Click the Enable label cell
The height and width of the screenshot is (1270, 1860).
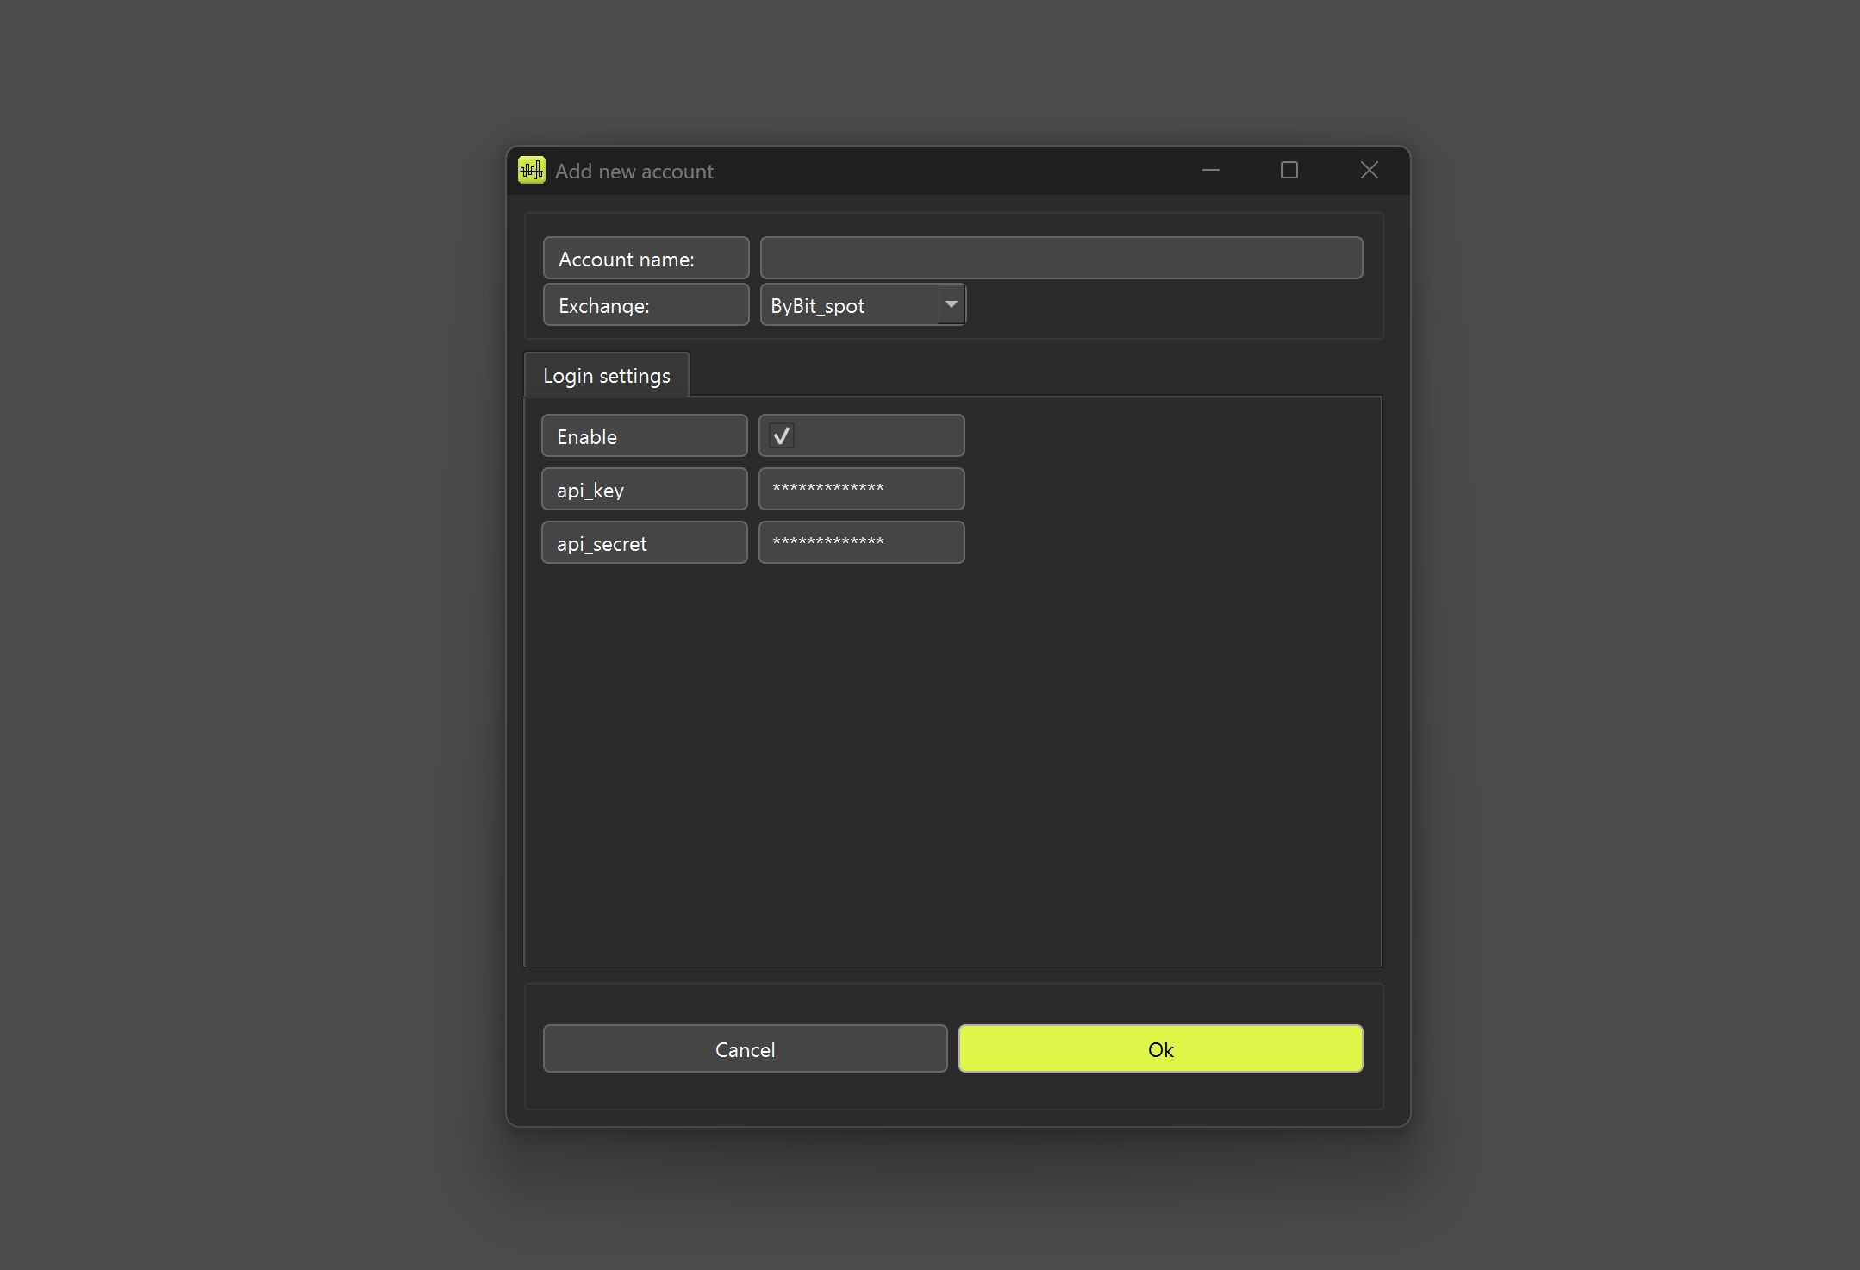[643, 436]
